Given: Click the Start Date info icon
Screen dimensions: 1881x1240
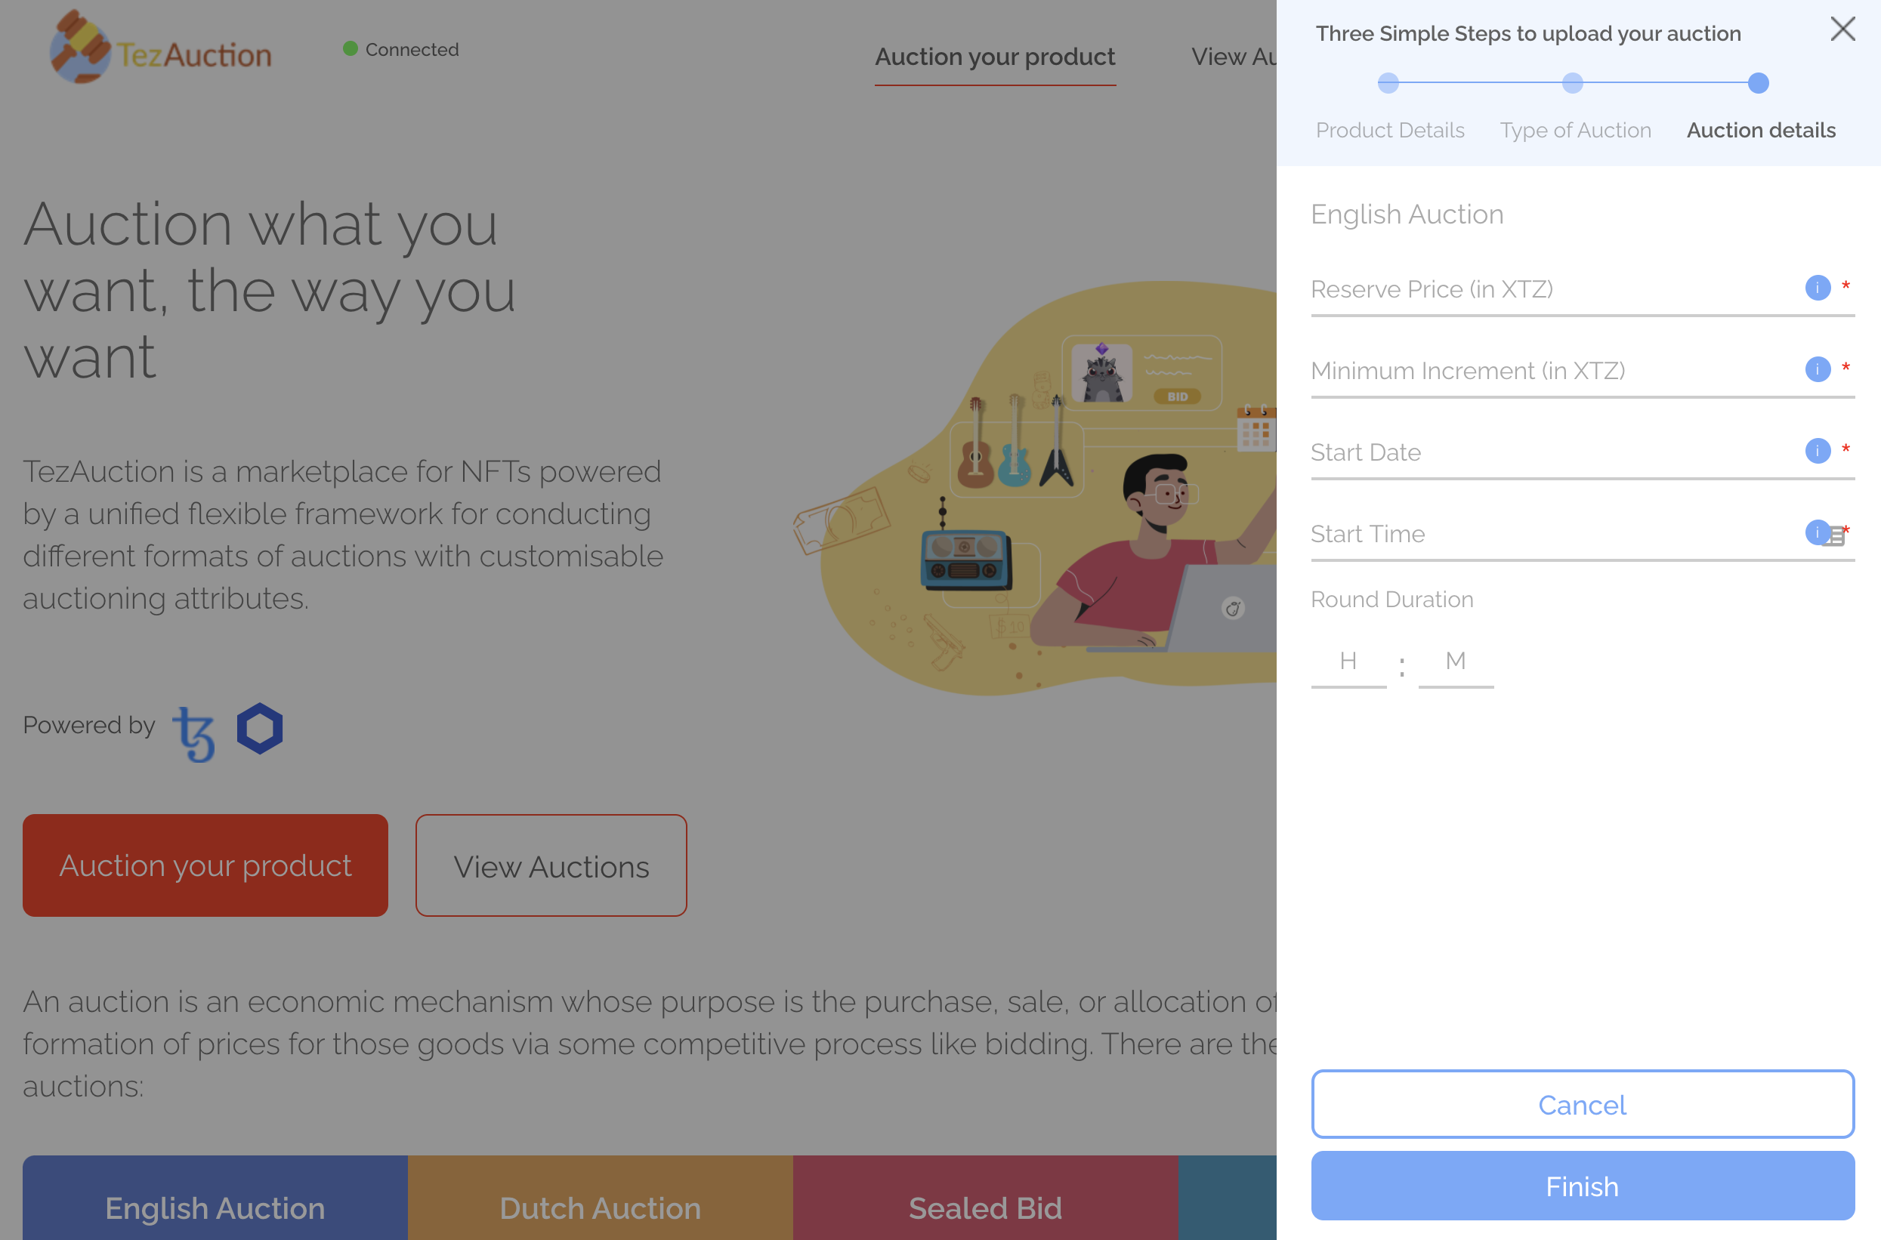Looking at the screenshot, I should [1817, 451].
